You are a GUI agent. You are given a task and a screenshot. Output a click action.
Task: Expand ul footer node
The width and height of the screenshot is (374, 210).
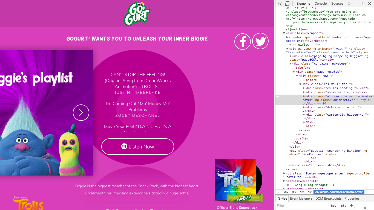tap(284, 173)
